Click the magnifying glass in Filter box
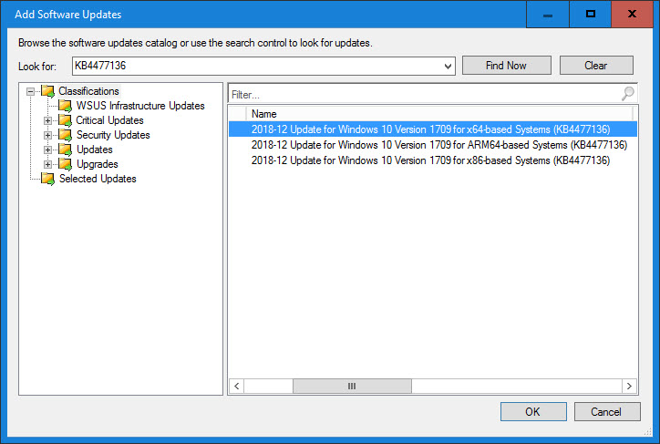660x444 pixels. click(x=627, y=94)
